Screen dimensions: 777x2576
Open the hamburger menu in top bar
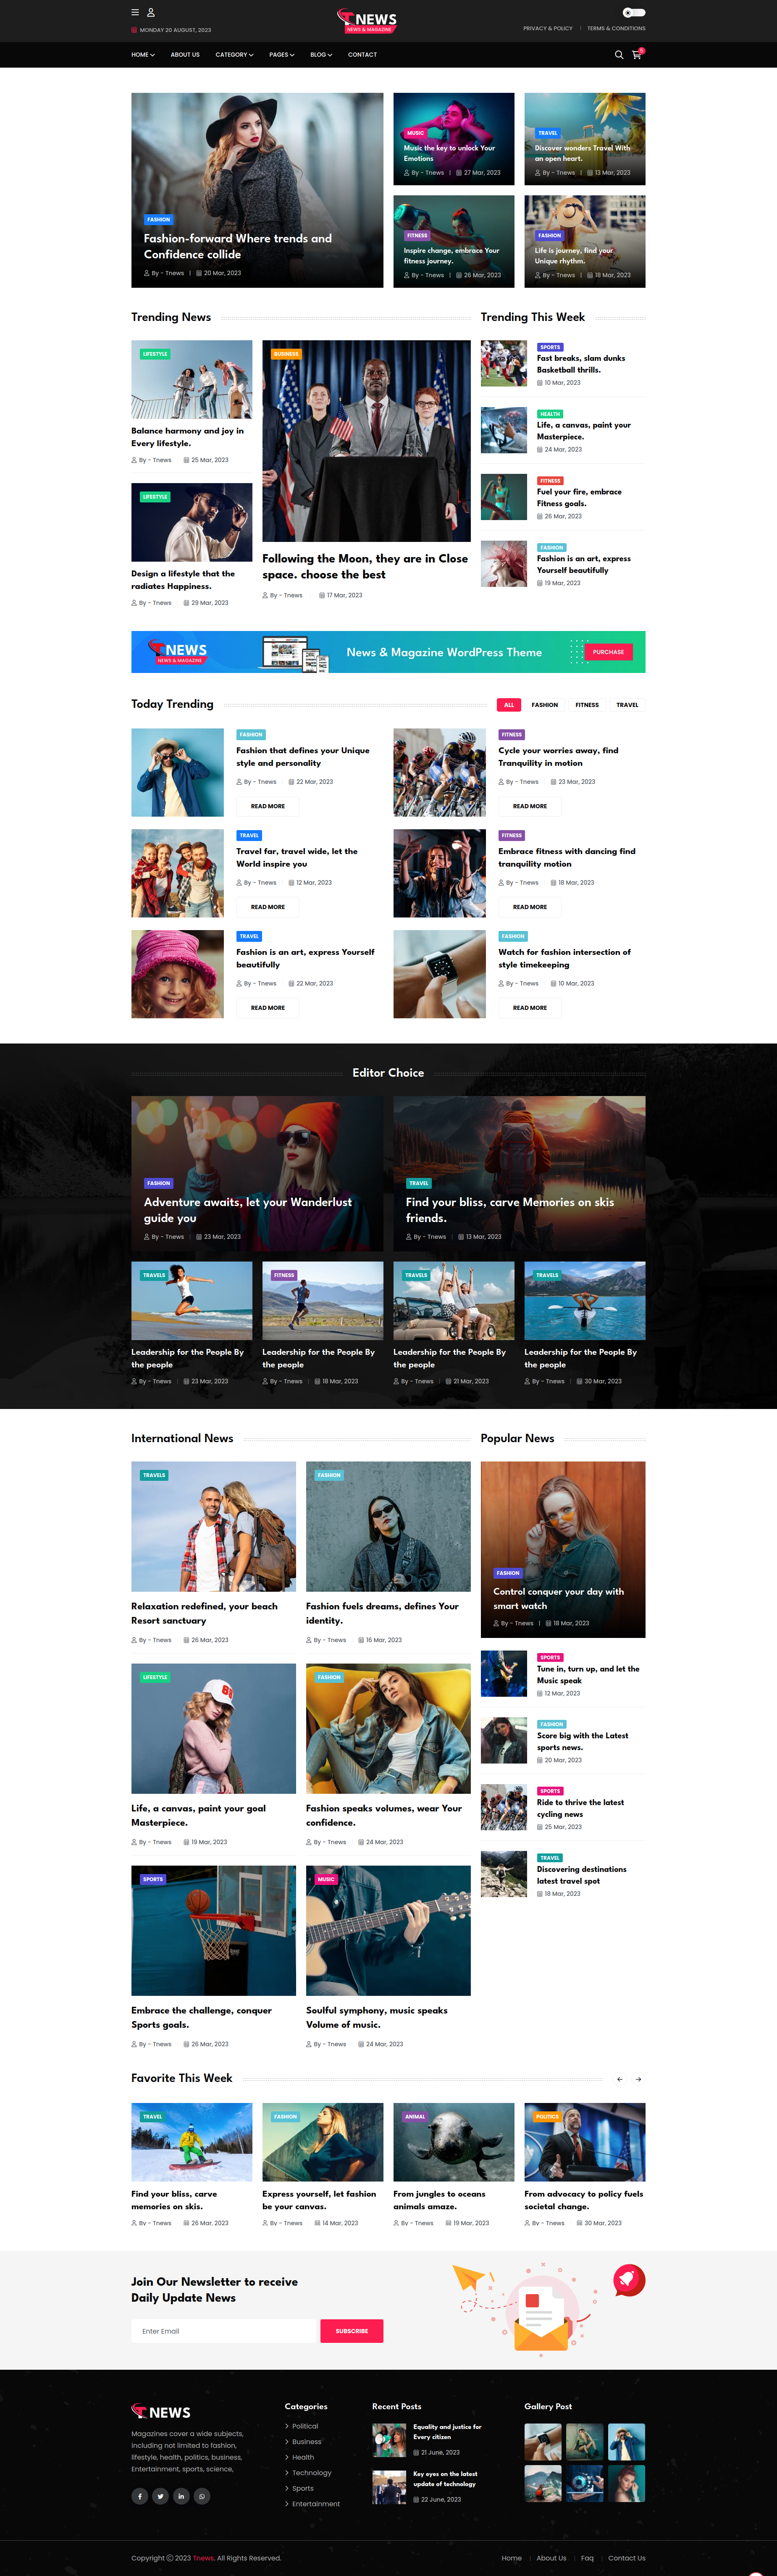tap(135, 12)
